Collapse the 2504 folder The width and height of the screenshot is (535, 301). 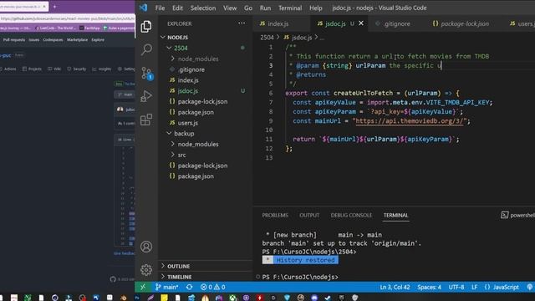[205, 48]
